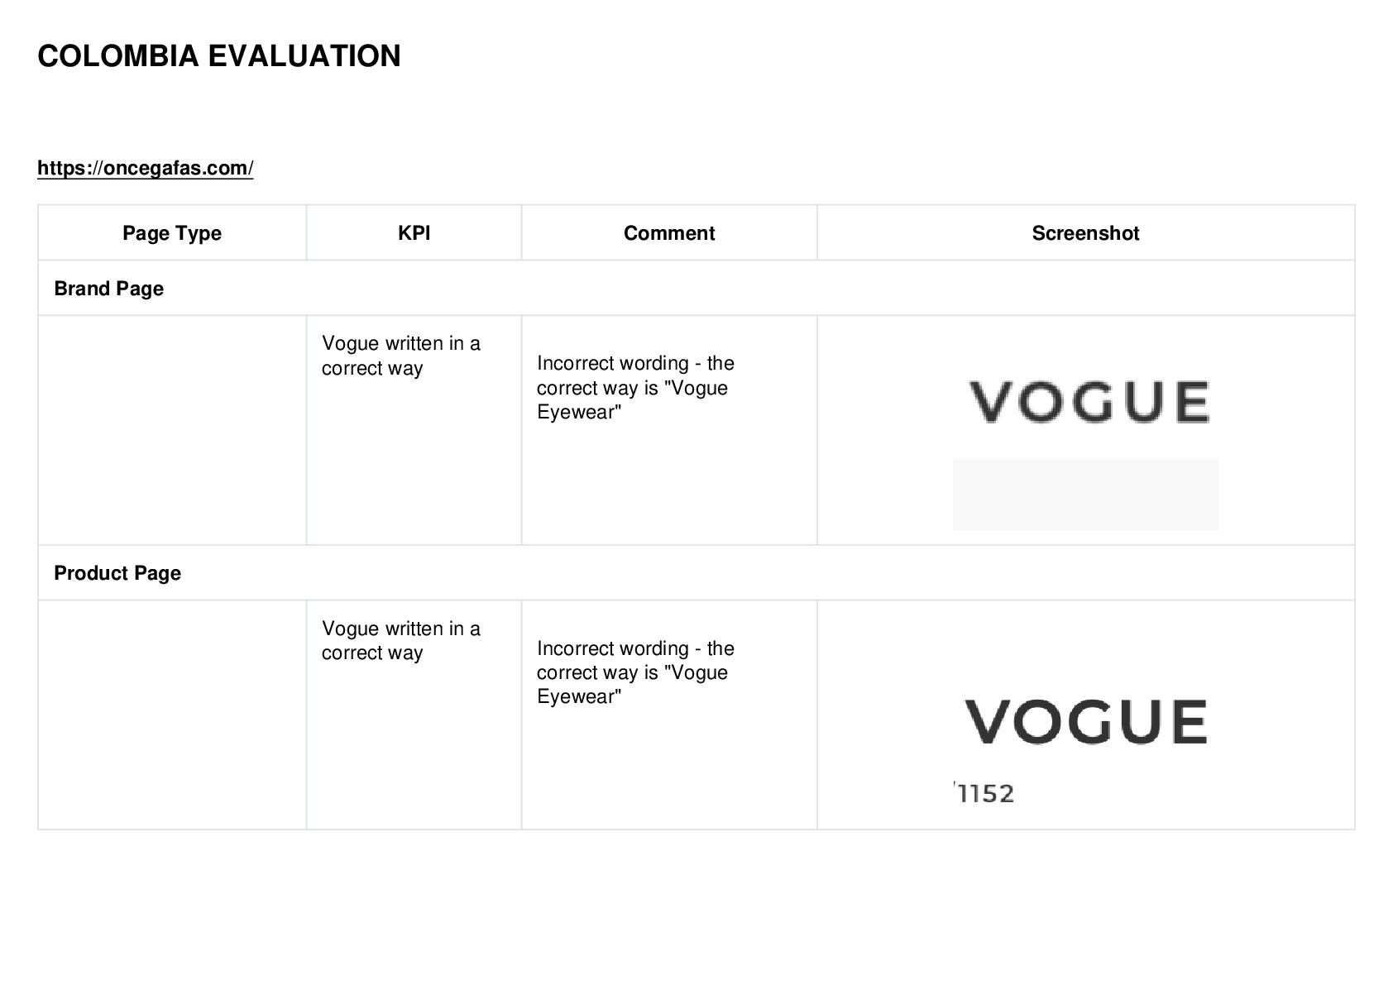Click the 1152 text in product screenshot

click(x=984, y=794)
